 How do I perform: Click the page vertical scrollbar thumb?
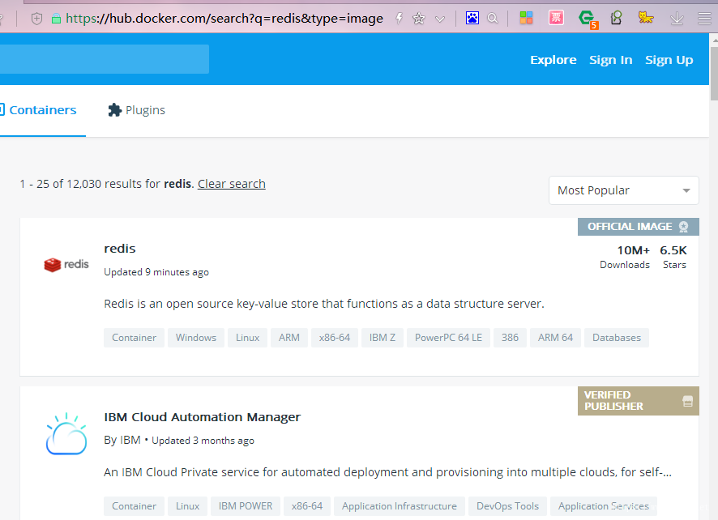coord(714,73)
